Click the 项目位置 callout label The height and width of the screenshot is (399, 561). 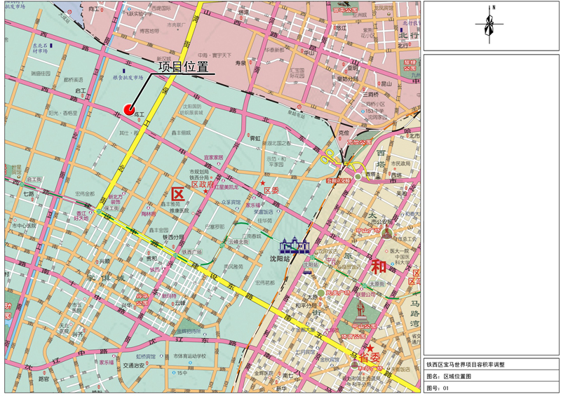tap(184, 67)
